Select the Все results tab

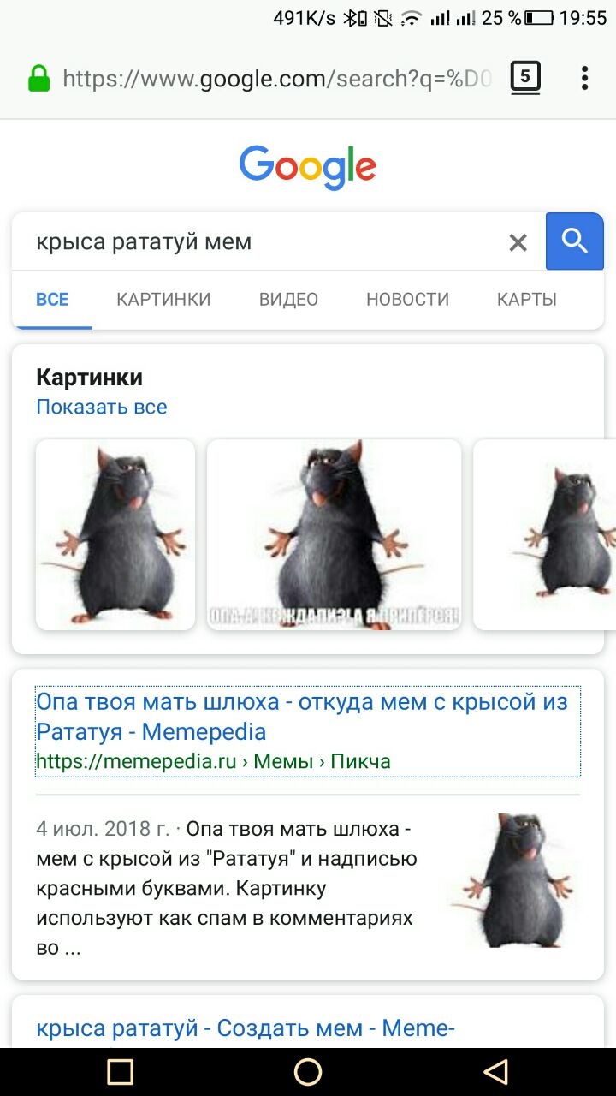point(52,299)
